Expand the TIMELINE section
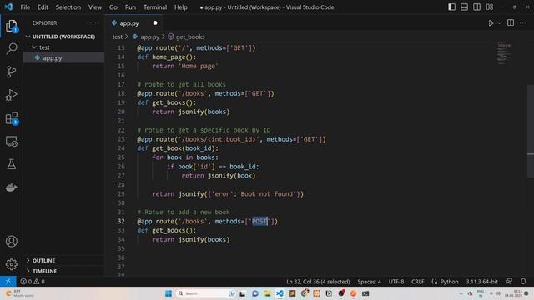 (x=63, y=271)
